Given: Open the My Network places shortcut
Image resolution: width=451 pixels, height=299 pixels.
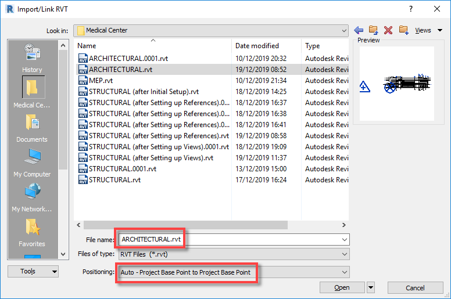Looking at the screenshot, I should (32, 197).
